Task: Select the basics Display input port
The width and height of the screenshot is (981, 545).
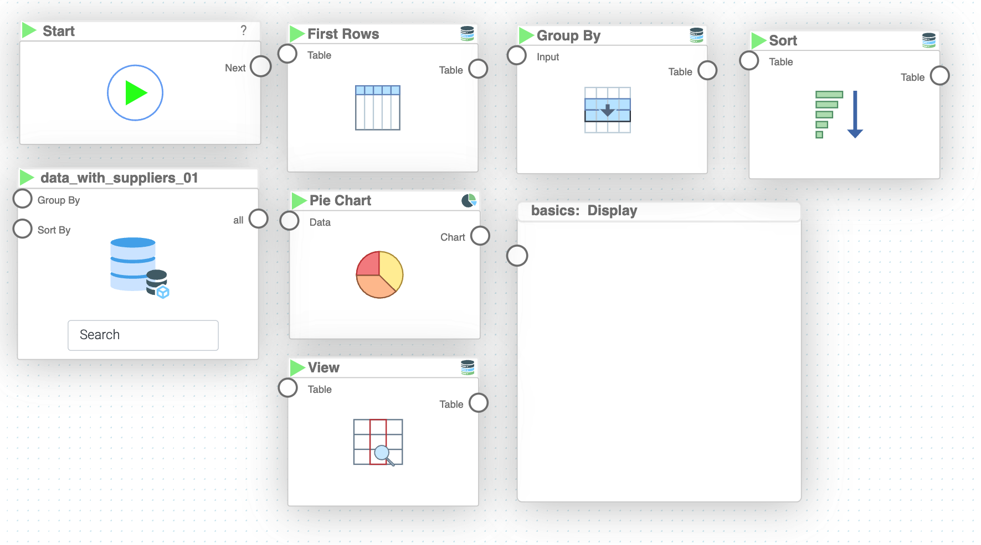Action: click(x=517, y=256)
